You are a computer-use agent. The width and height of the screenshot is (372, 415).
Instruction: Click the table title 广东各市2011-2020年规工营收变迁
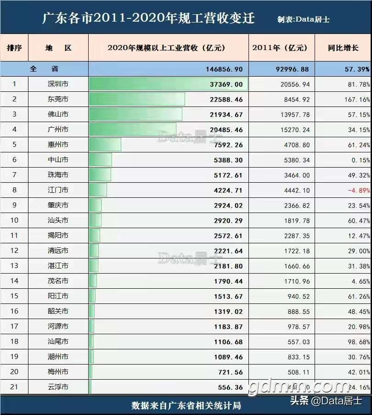tap(148, 18)
